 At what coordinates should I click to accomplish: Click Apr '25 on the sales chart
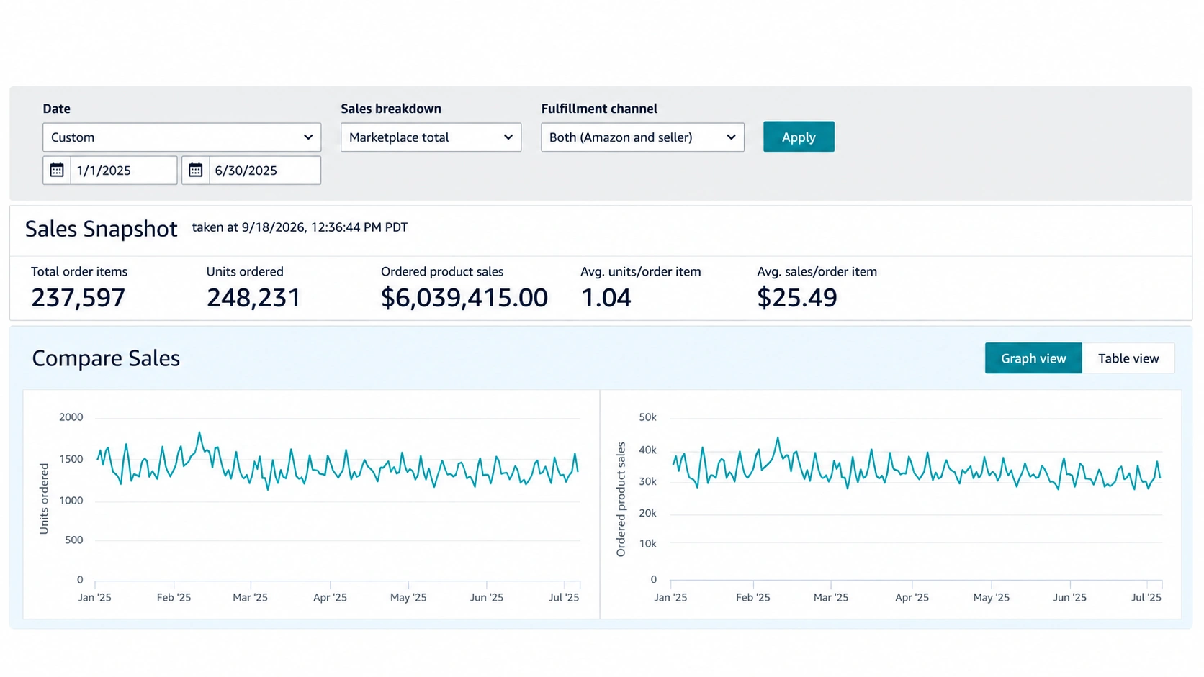click(x=912, y=598)
